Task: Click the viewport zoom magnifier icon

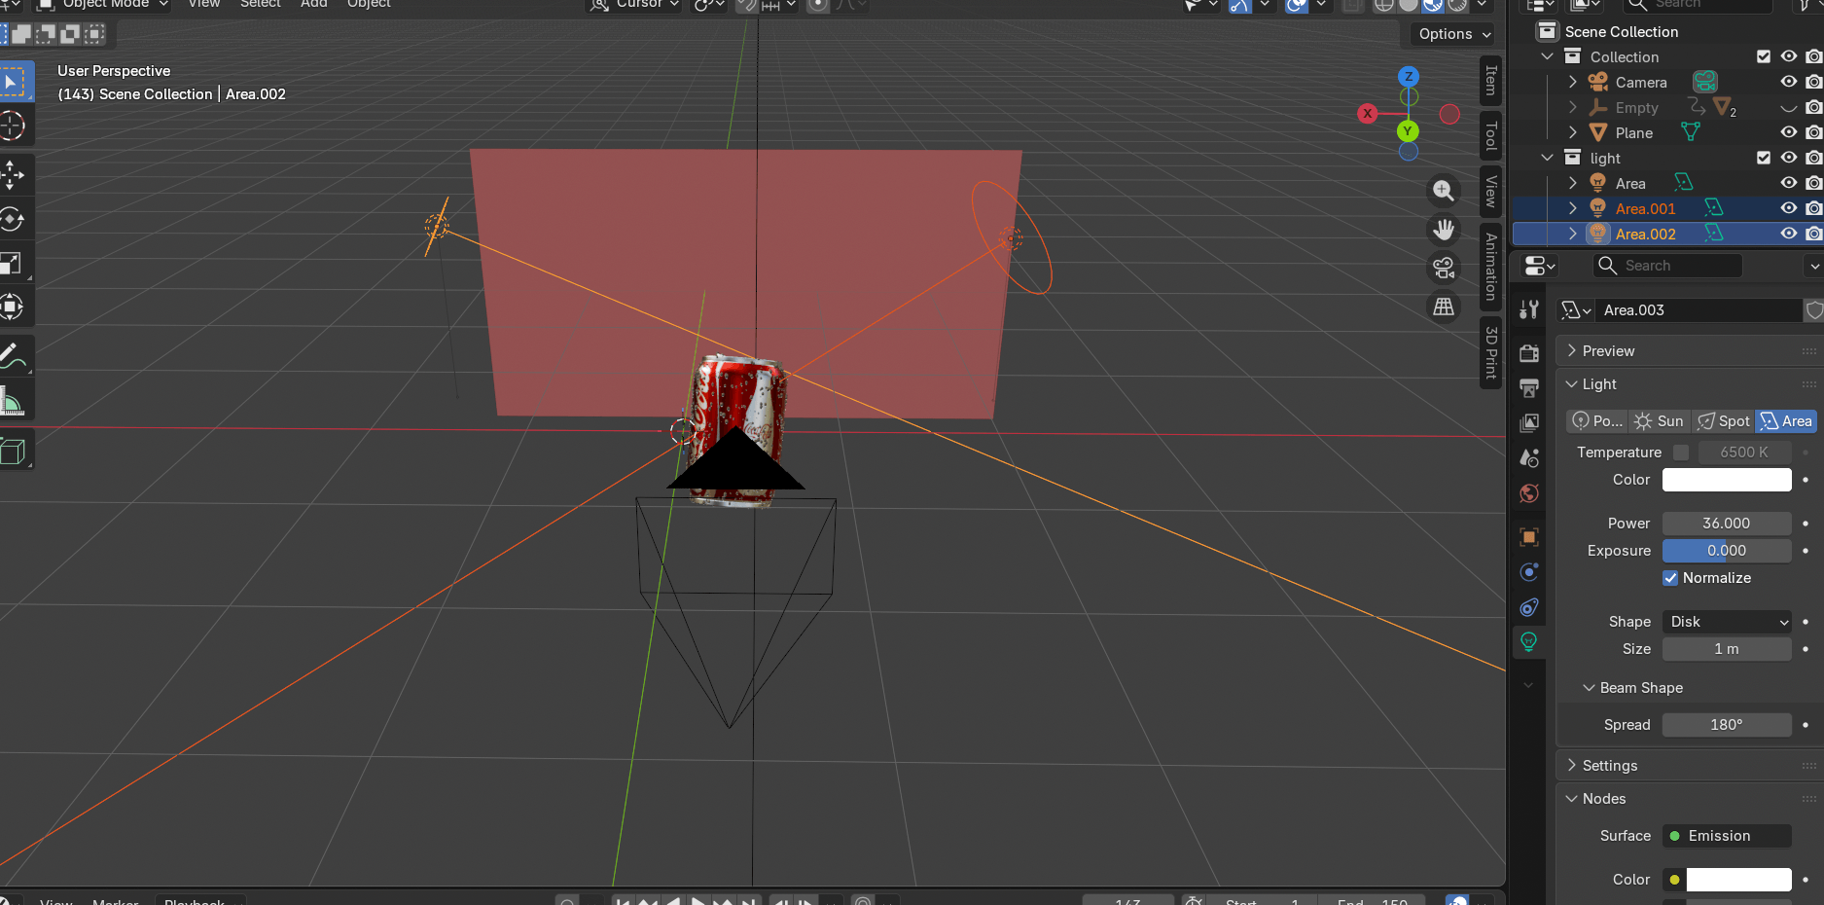Action: [1444, 191]
